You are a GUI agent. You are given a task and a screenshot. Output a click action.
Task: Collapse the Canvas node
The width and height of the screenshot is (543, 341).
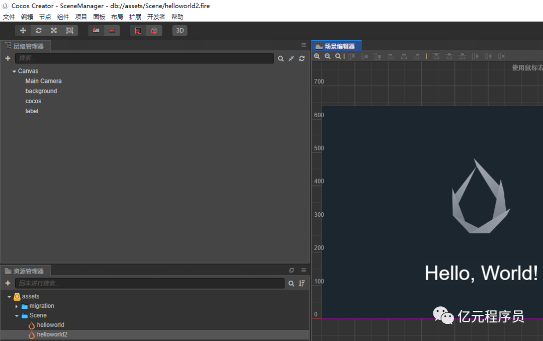coord(14,71)
